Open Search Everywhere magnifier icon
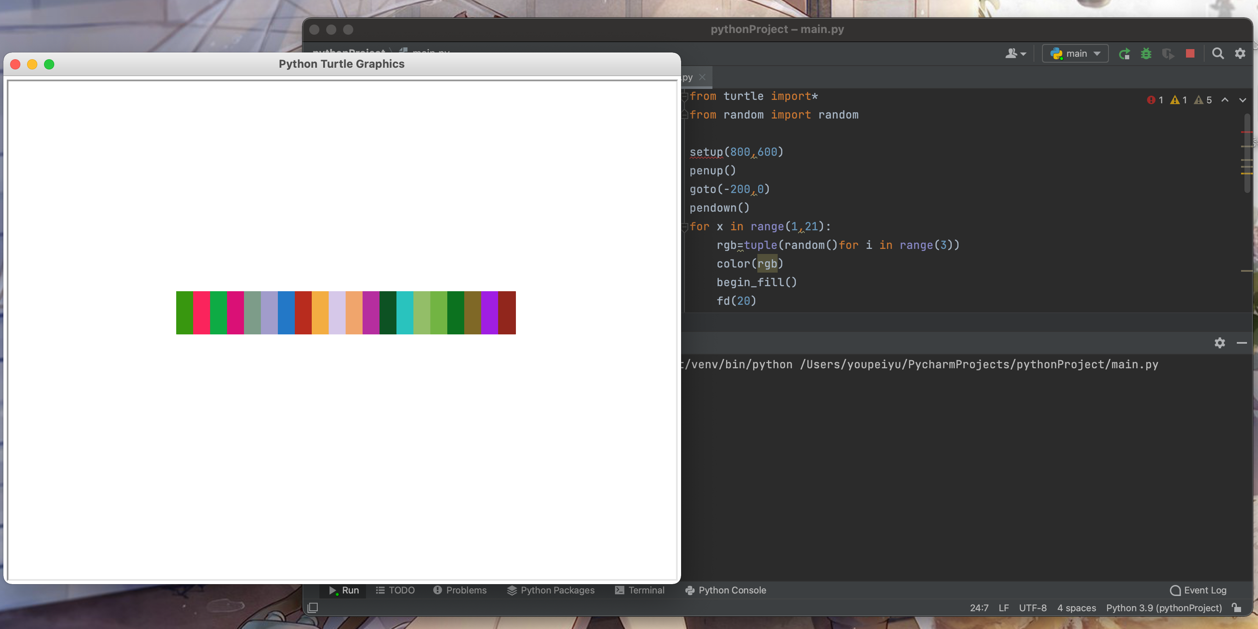Viewport: 1258px width, 629px height. 1217,54
